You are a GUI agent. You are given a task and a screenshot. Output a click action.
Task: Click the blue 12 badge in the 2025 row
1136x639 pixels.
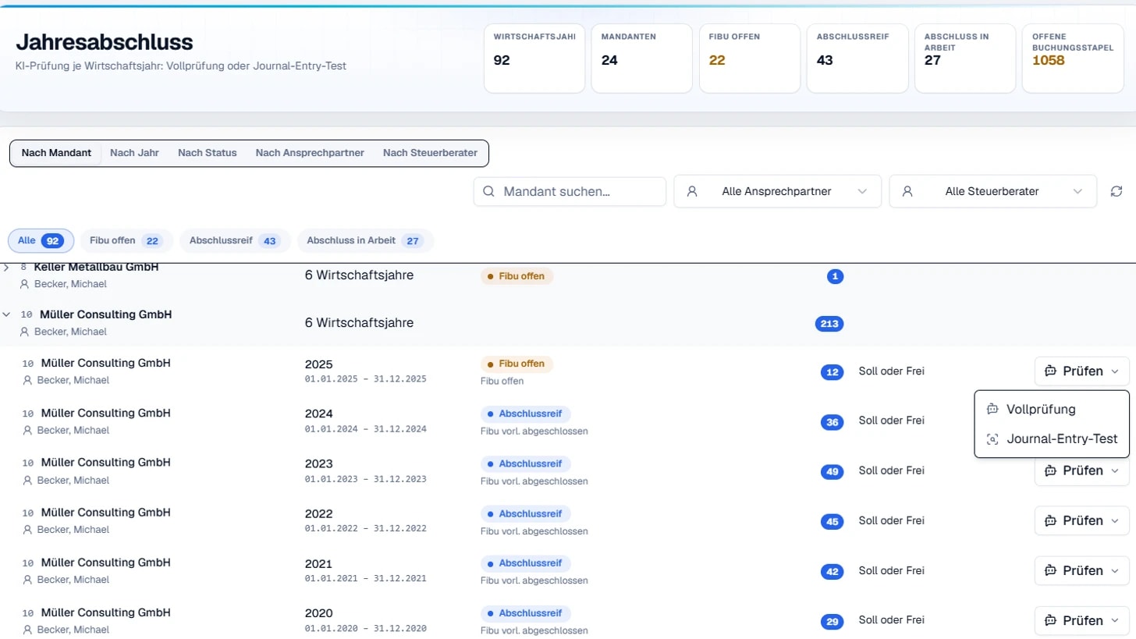(832, 372)
